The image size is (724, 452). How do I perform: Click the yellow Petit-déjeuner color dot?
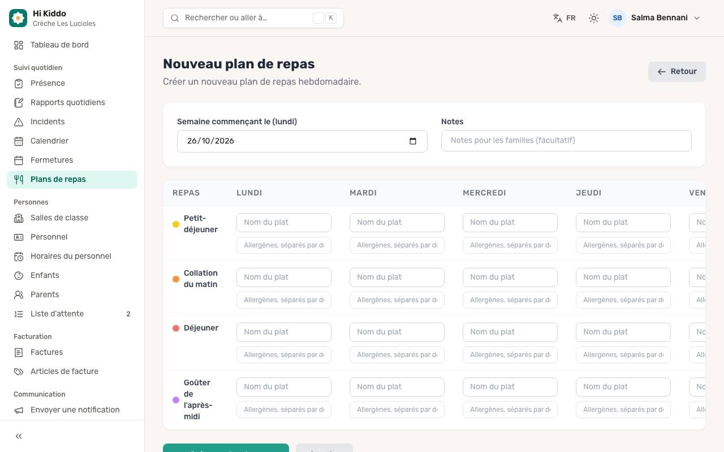pyautogui.click(x=176, y=224)
